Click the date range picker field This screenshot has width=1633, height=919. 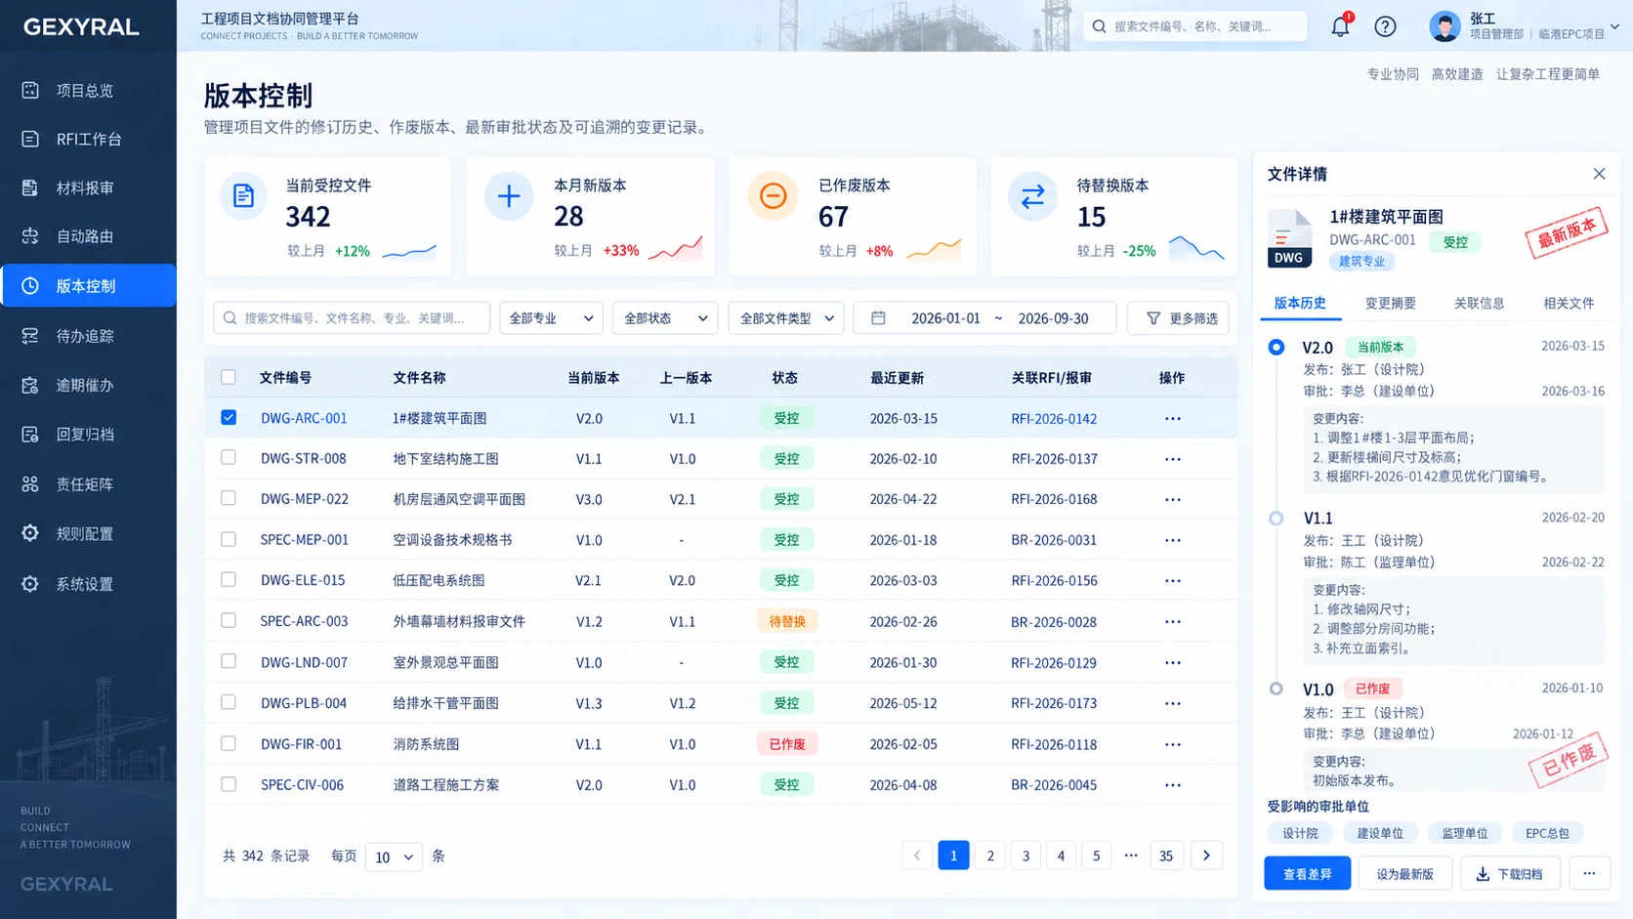[x=984, y=318]
